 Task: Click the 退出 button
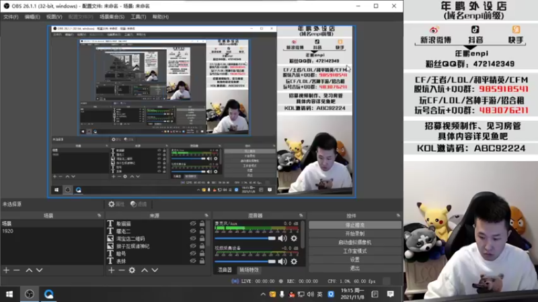point(355,268)
